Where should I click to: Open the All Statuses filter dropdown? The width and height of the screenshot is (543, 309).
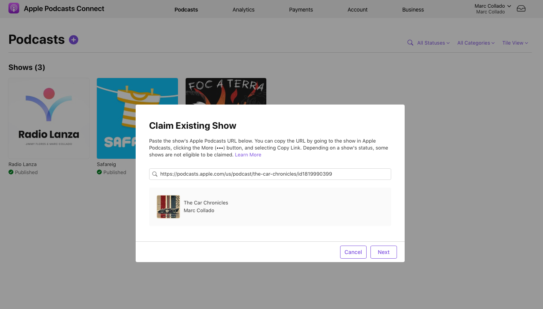click(433, 43)
